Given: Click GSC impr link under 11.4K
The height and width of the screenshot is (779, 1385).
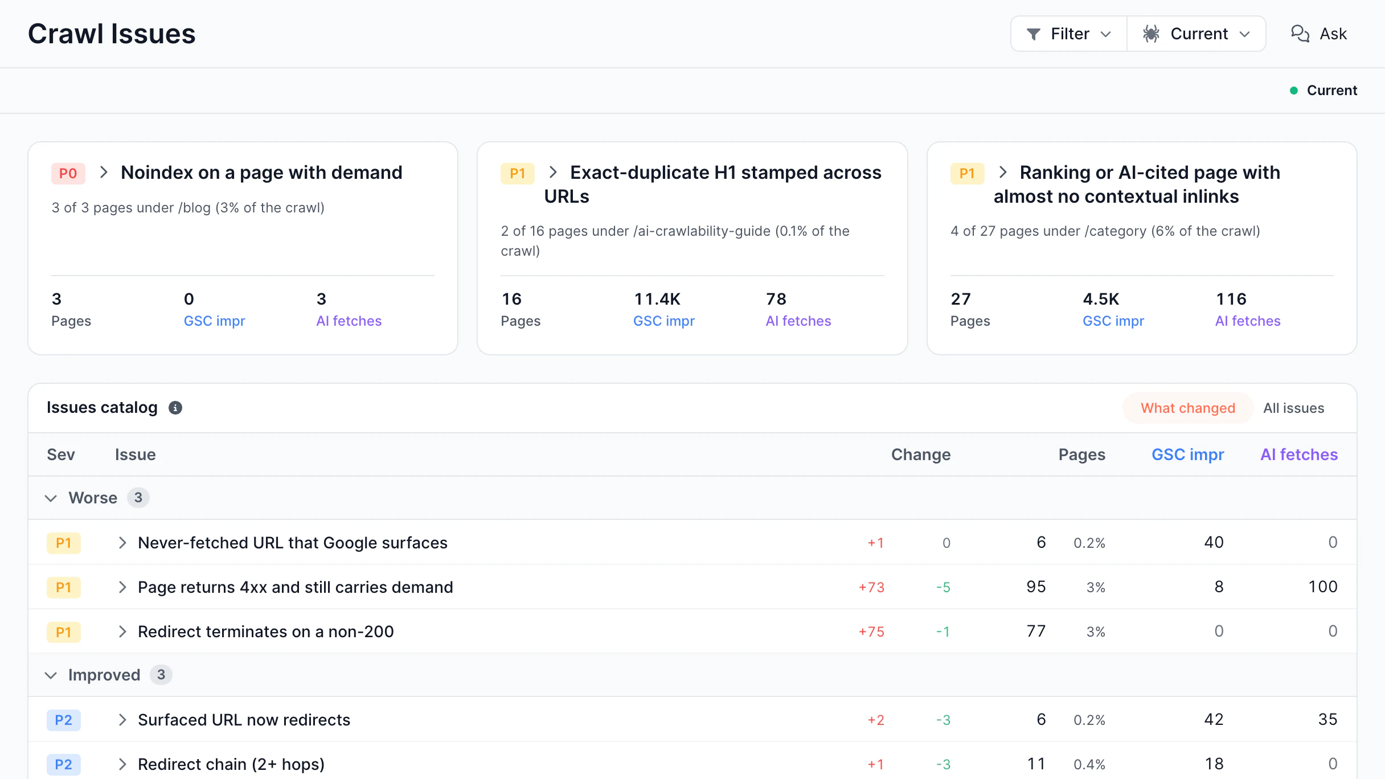Looking at the screenshot, I should [x=664, y=321].
